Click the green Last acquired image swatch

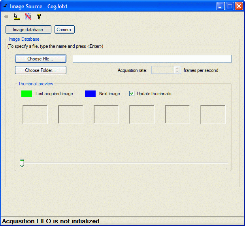(26, 94)
